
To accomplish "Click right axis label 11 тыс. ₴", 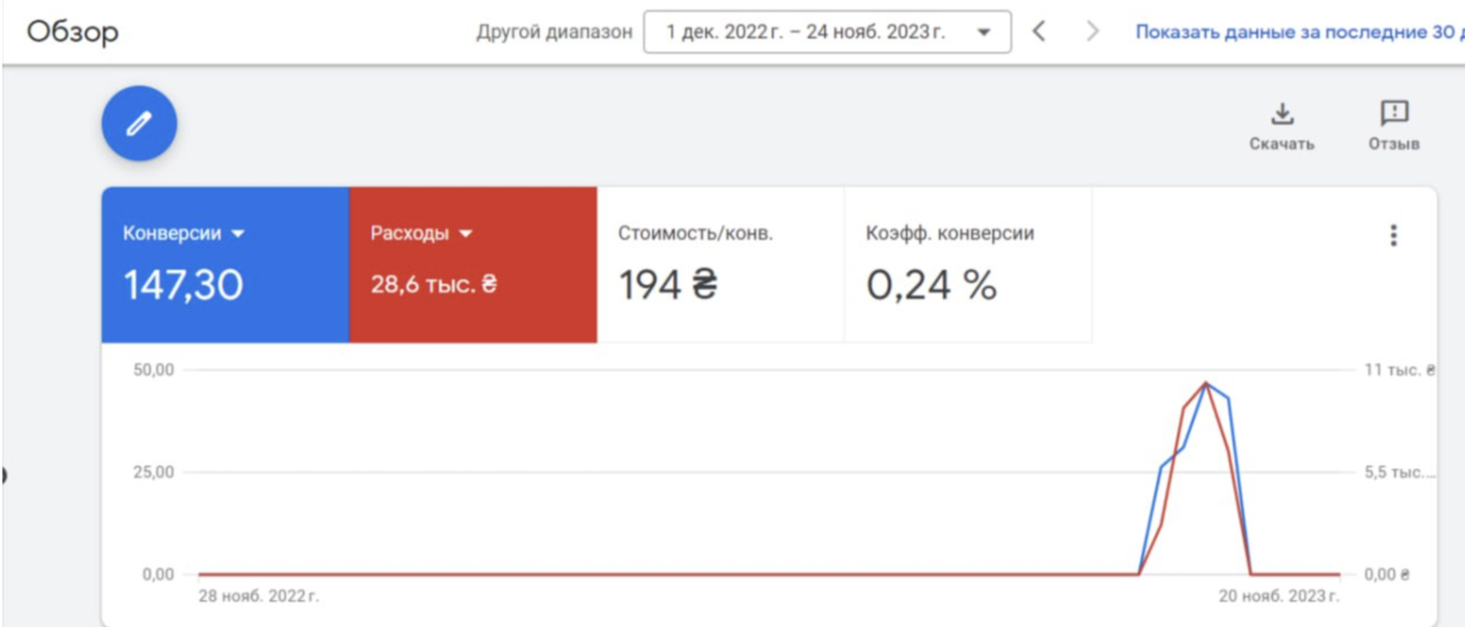I will (x=1400, y=370).
